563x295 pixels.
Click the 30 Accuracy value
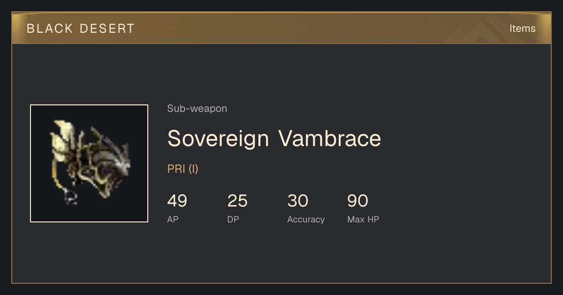pyautogui.click(x=297, y=201)
